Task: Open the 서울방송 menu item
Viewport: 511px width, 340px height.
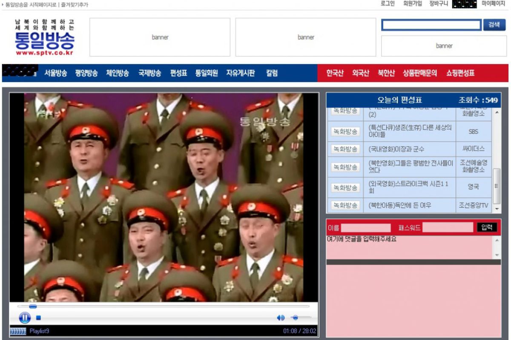Action: 56,73
